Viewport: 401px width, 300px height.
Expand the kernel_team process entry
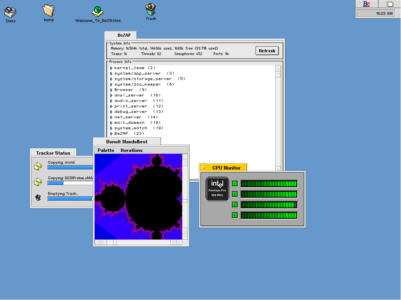click(x=112, y=68)
